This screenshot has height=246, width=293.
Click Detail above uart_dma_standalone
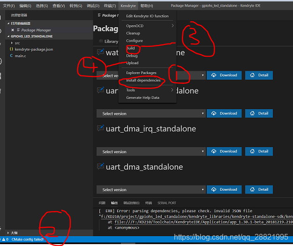pyautogui.click(x=259, y=151)
